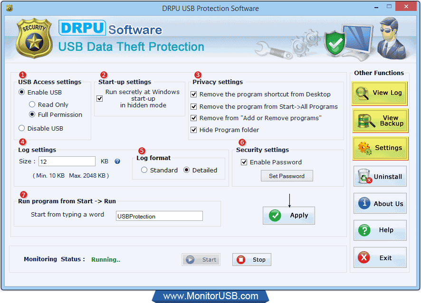Close the DRPU USB Protection window
Viewport: 421px width, 303px height.
[406, 7]
